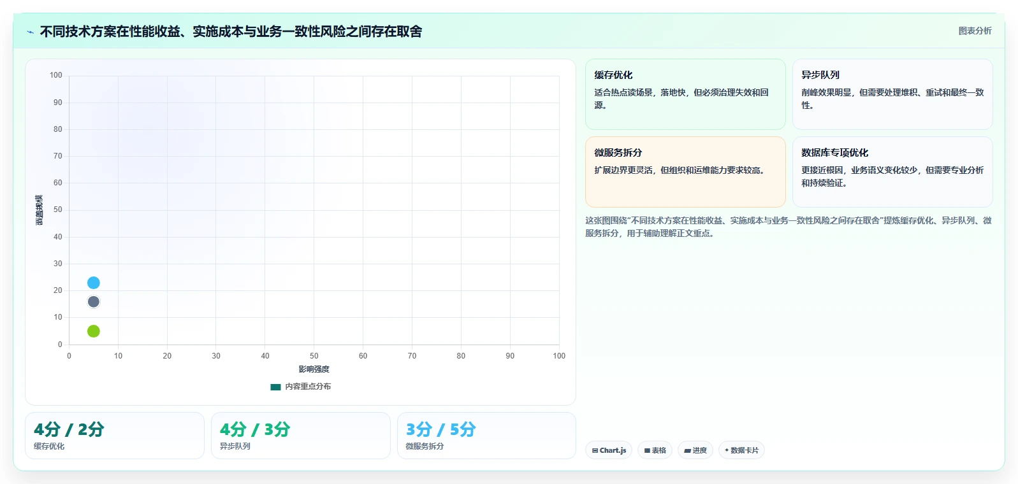Click the text 更接近根因 in 数据库专项优化 card
The image size is (1018, 484).
(x=822, y=170)
